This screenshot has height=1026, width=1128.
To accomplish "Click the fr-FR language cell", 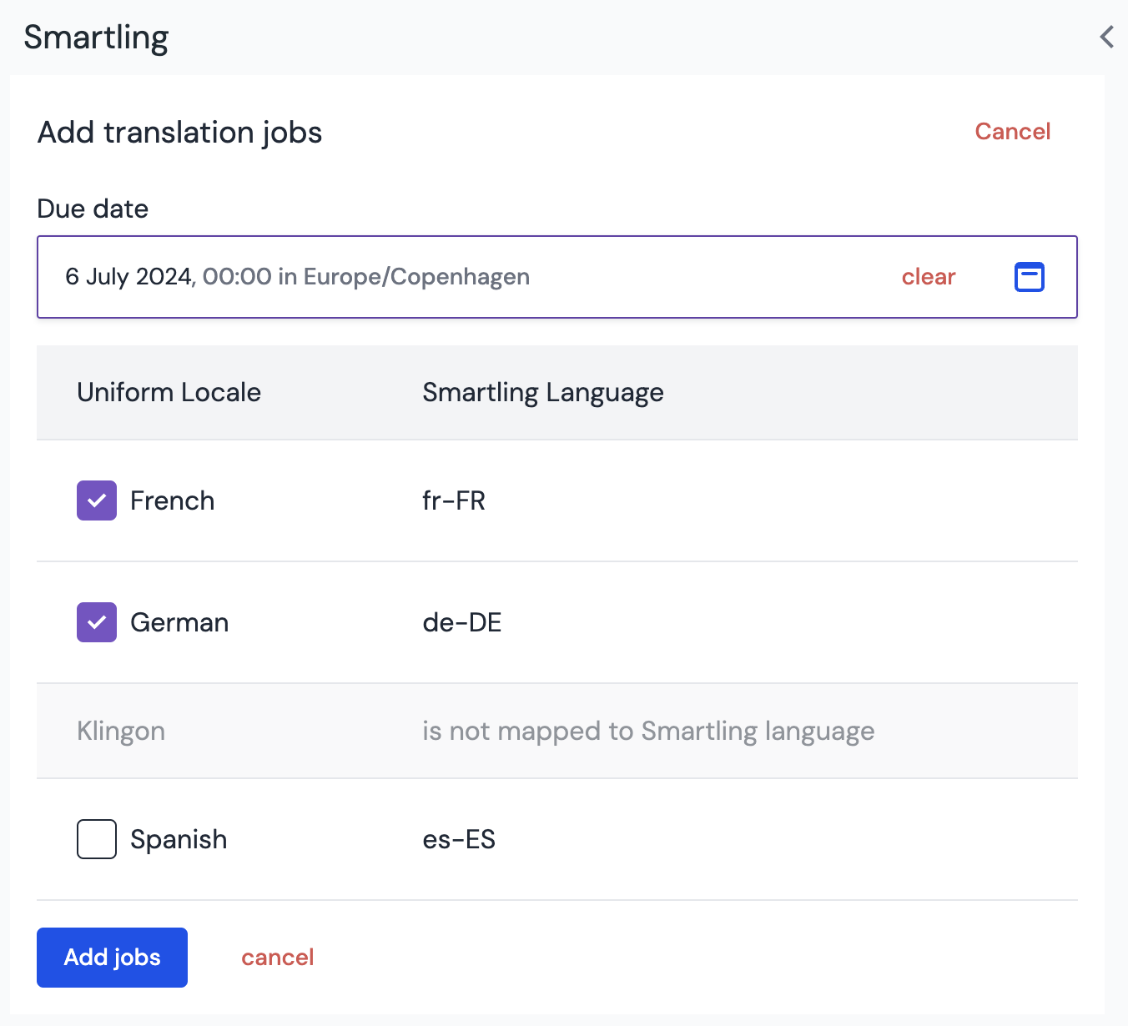I will point(454,500).
